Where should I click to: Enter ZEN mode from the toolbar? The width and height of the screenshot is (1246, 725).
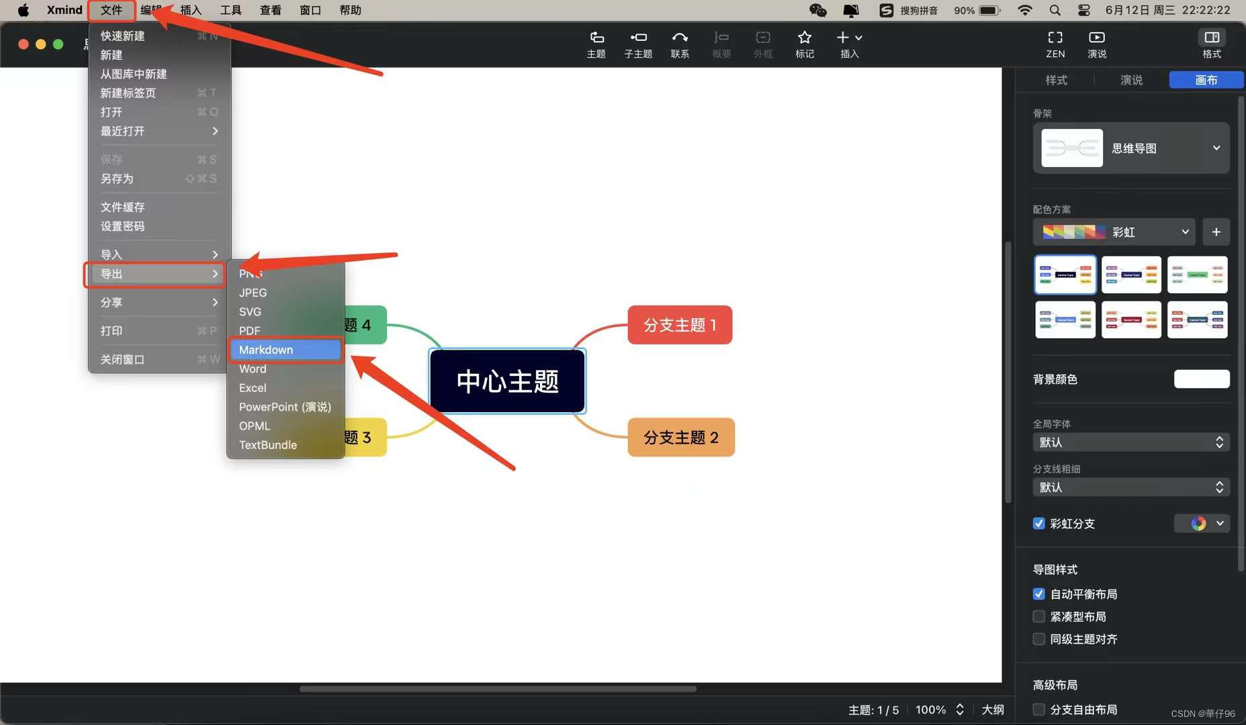point(1055,44)
